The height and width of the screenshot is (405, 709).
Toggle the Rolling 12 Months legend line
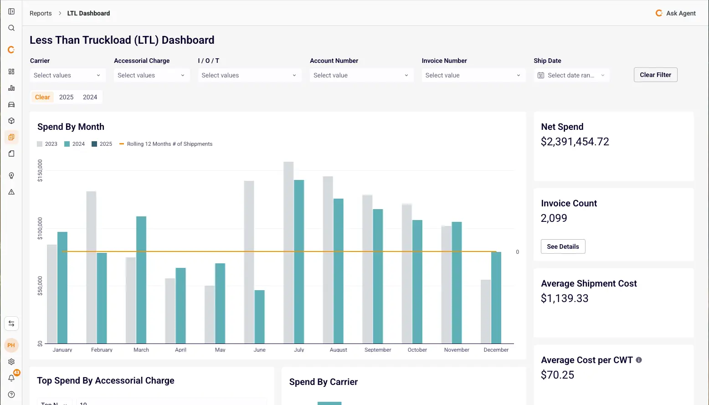pyautogui.click(x=166, y=144)
